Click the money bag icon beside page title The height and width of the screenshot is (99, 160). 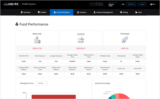[x=17, y=24]
